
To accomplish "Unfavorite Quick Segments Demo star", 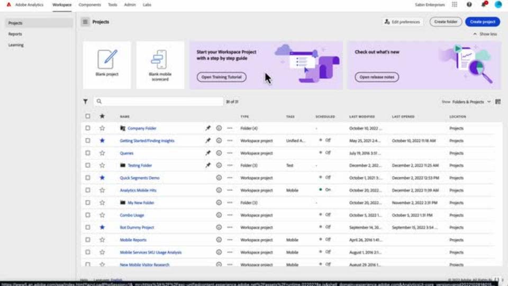I will 102,178.
